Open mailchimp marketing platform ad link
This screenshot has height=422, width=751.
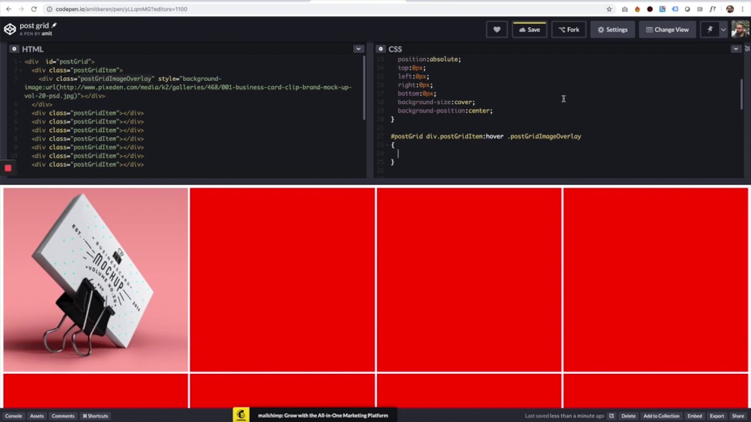(323, 416)
